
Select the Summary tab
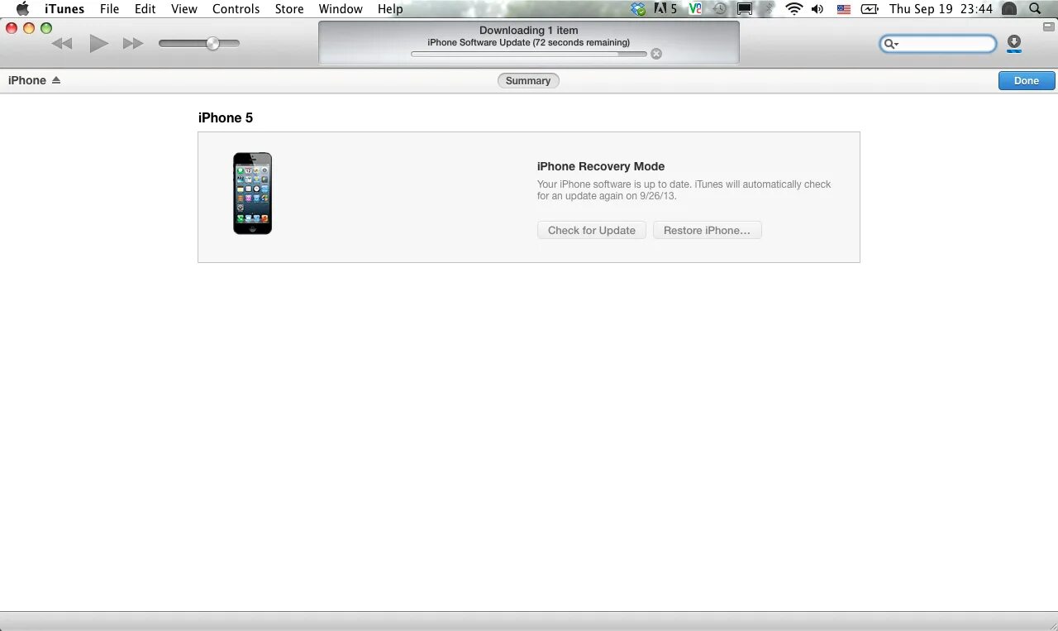[x=528, y=80]
